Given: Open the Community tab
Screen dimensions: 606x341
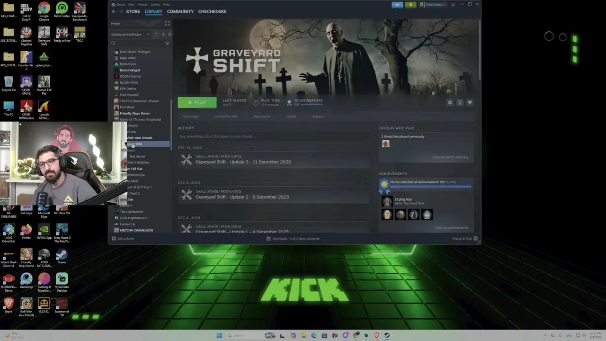Looking at the screenshot, I should pos(180,11).
